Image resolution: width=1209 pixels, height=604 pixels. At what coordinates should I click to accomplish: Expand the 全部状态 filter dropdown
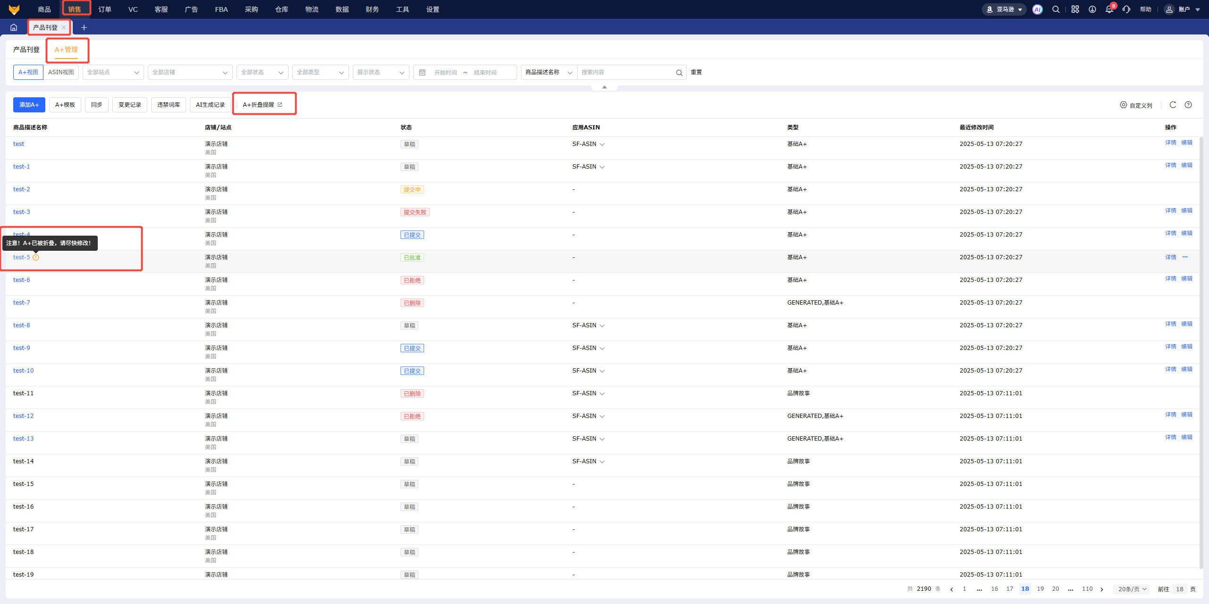pyautogui.click(x=262, y=72)
